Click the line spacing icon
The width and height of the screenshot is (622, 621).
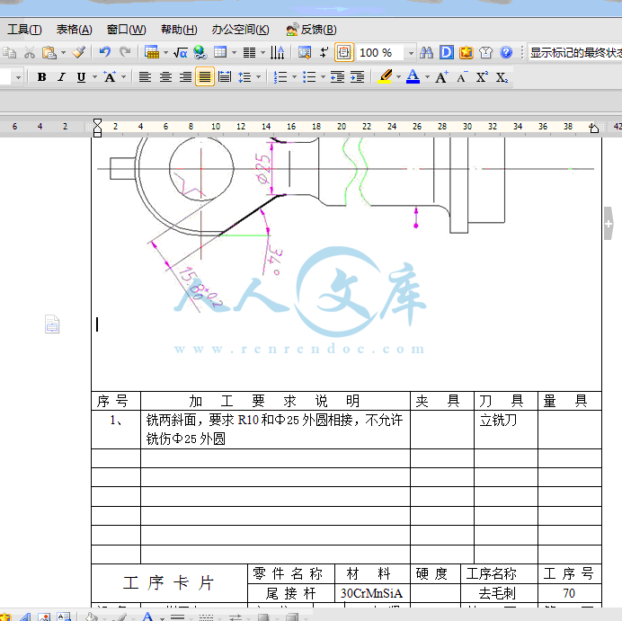tap(244, 77)
